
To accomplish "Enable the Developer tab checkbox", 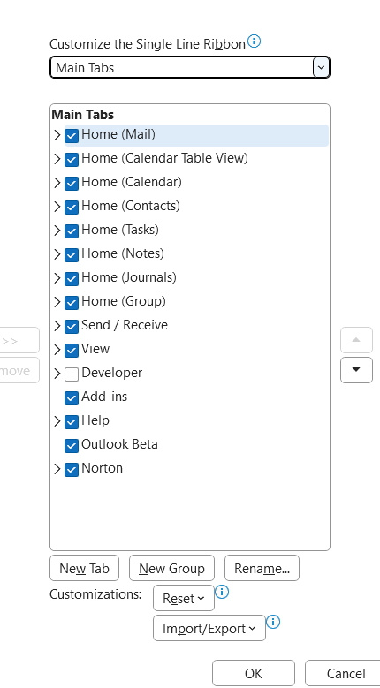I will (72, 374).
